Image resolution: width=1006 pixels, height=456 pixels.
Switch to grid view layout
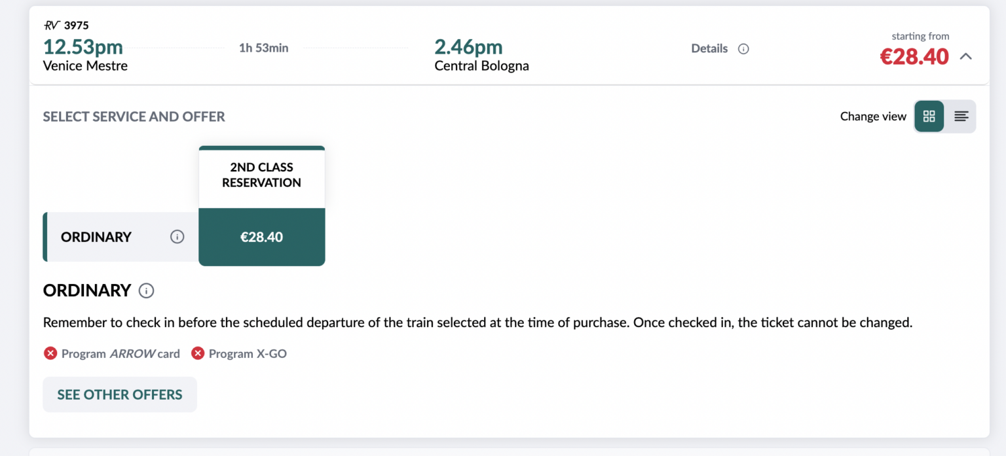pyautogui.click(x=929, y=116)
